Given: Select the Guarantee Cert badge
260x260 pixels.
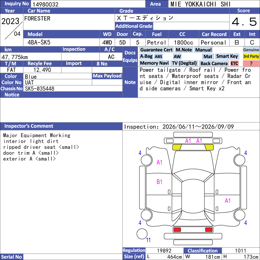Looking at the screenshot, I should [156, 50].
